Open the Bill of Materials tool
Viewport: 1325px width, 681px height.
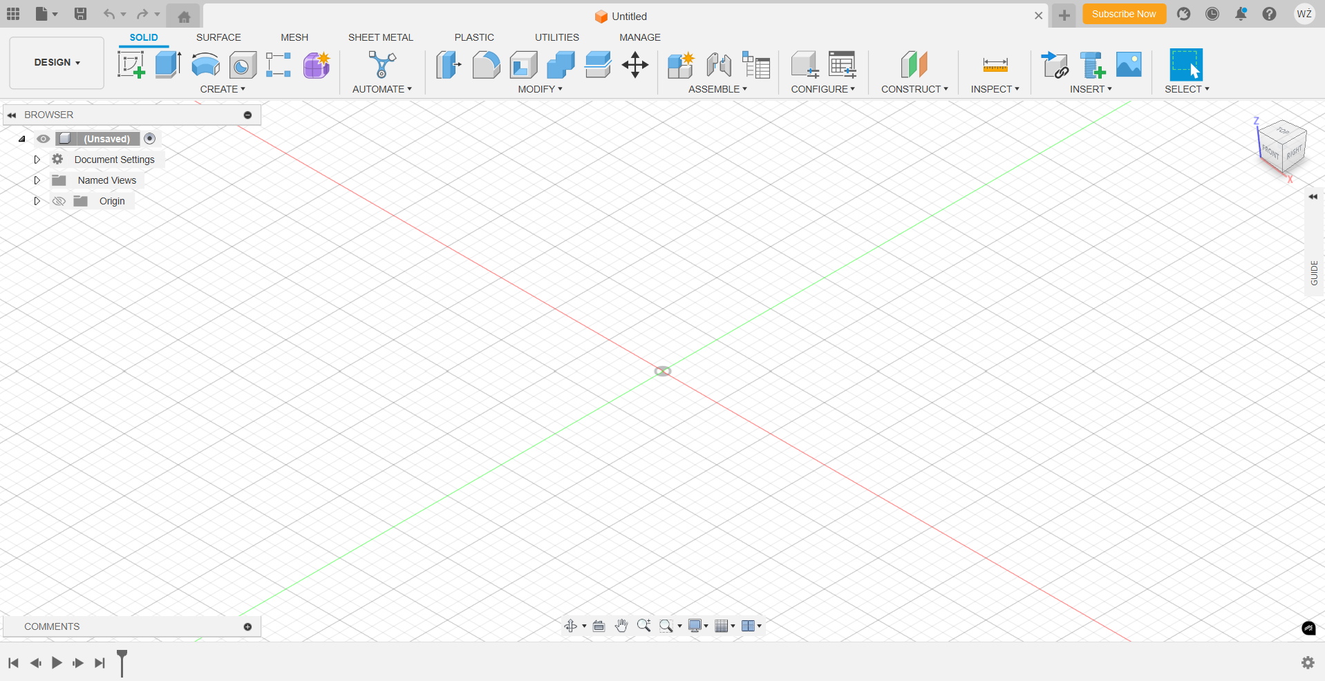click(756, 65)
